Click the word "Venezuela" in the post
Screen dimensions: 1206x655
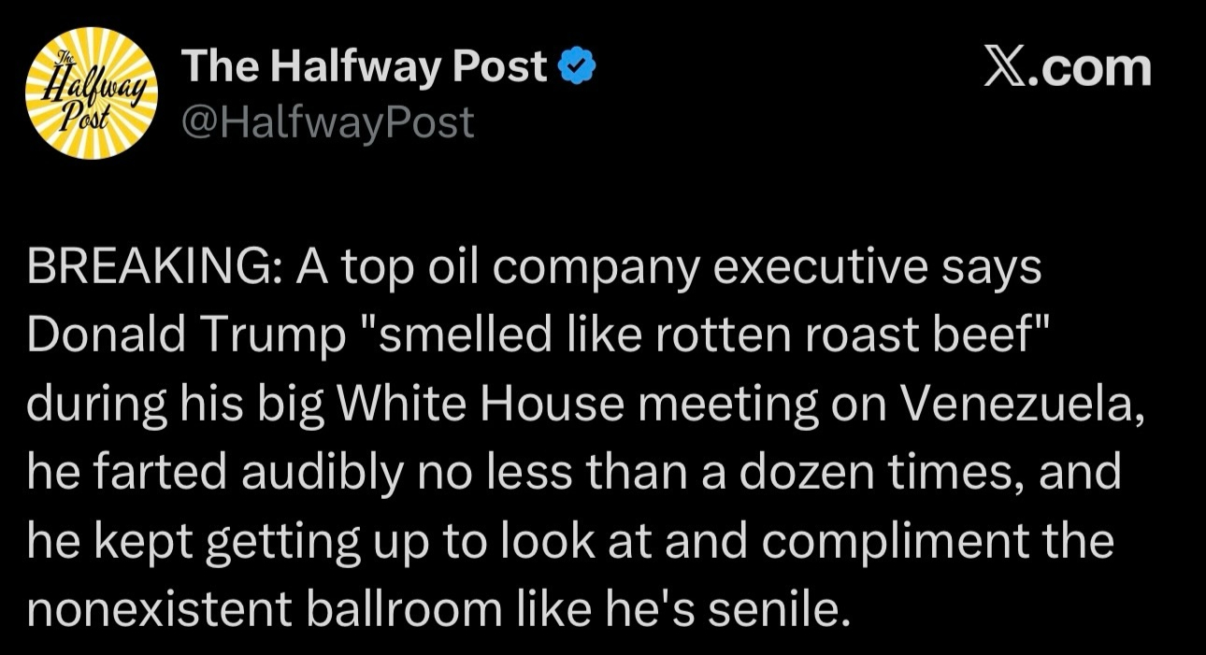pyautogui.click(x=1021, y=406)
